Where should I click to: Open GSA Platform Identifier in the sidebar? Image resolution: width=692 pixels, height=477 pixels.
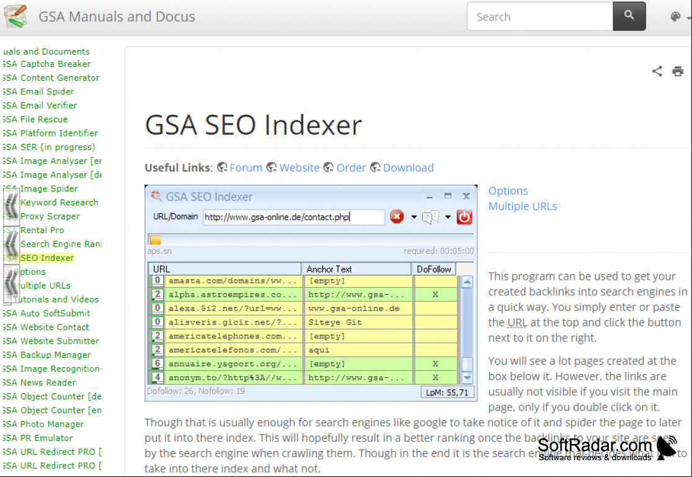(50, 133)
